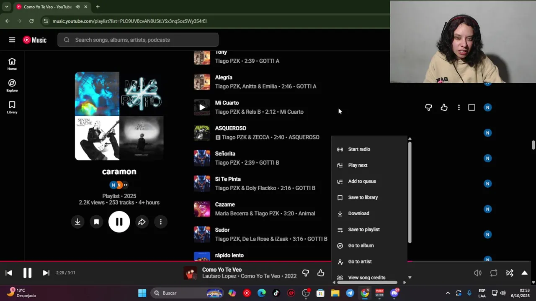Open the Windows Start menu

[142, 293]
